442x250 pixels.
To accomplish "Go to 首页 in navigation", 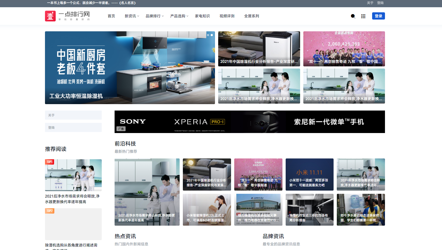I will pos(111,16).
